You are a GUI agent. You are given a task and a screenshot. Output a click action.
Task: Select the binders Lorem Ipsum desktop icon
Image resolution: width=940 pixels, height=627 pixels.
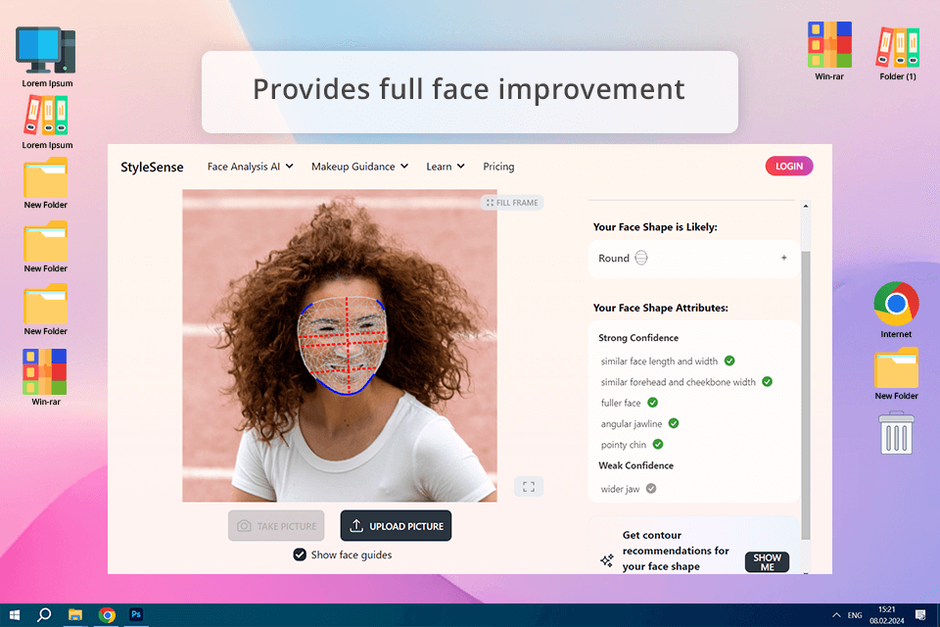[x=47, y=123]
